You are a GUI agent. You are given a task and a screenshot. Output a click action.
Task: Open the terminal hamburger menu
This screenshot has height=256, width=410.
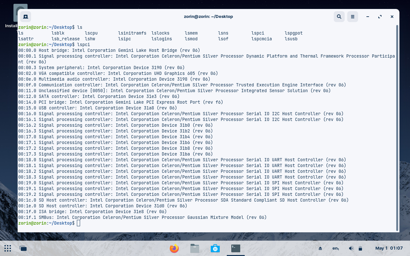tap(353, 17)
